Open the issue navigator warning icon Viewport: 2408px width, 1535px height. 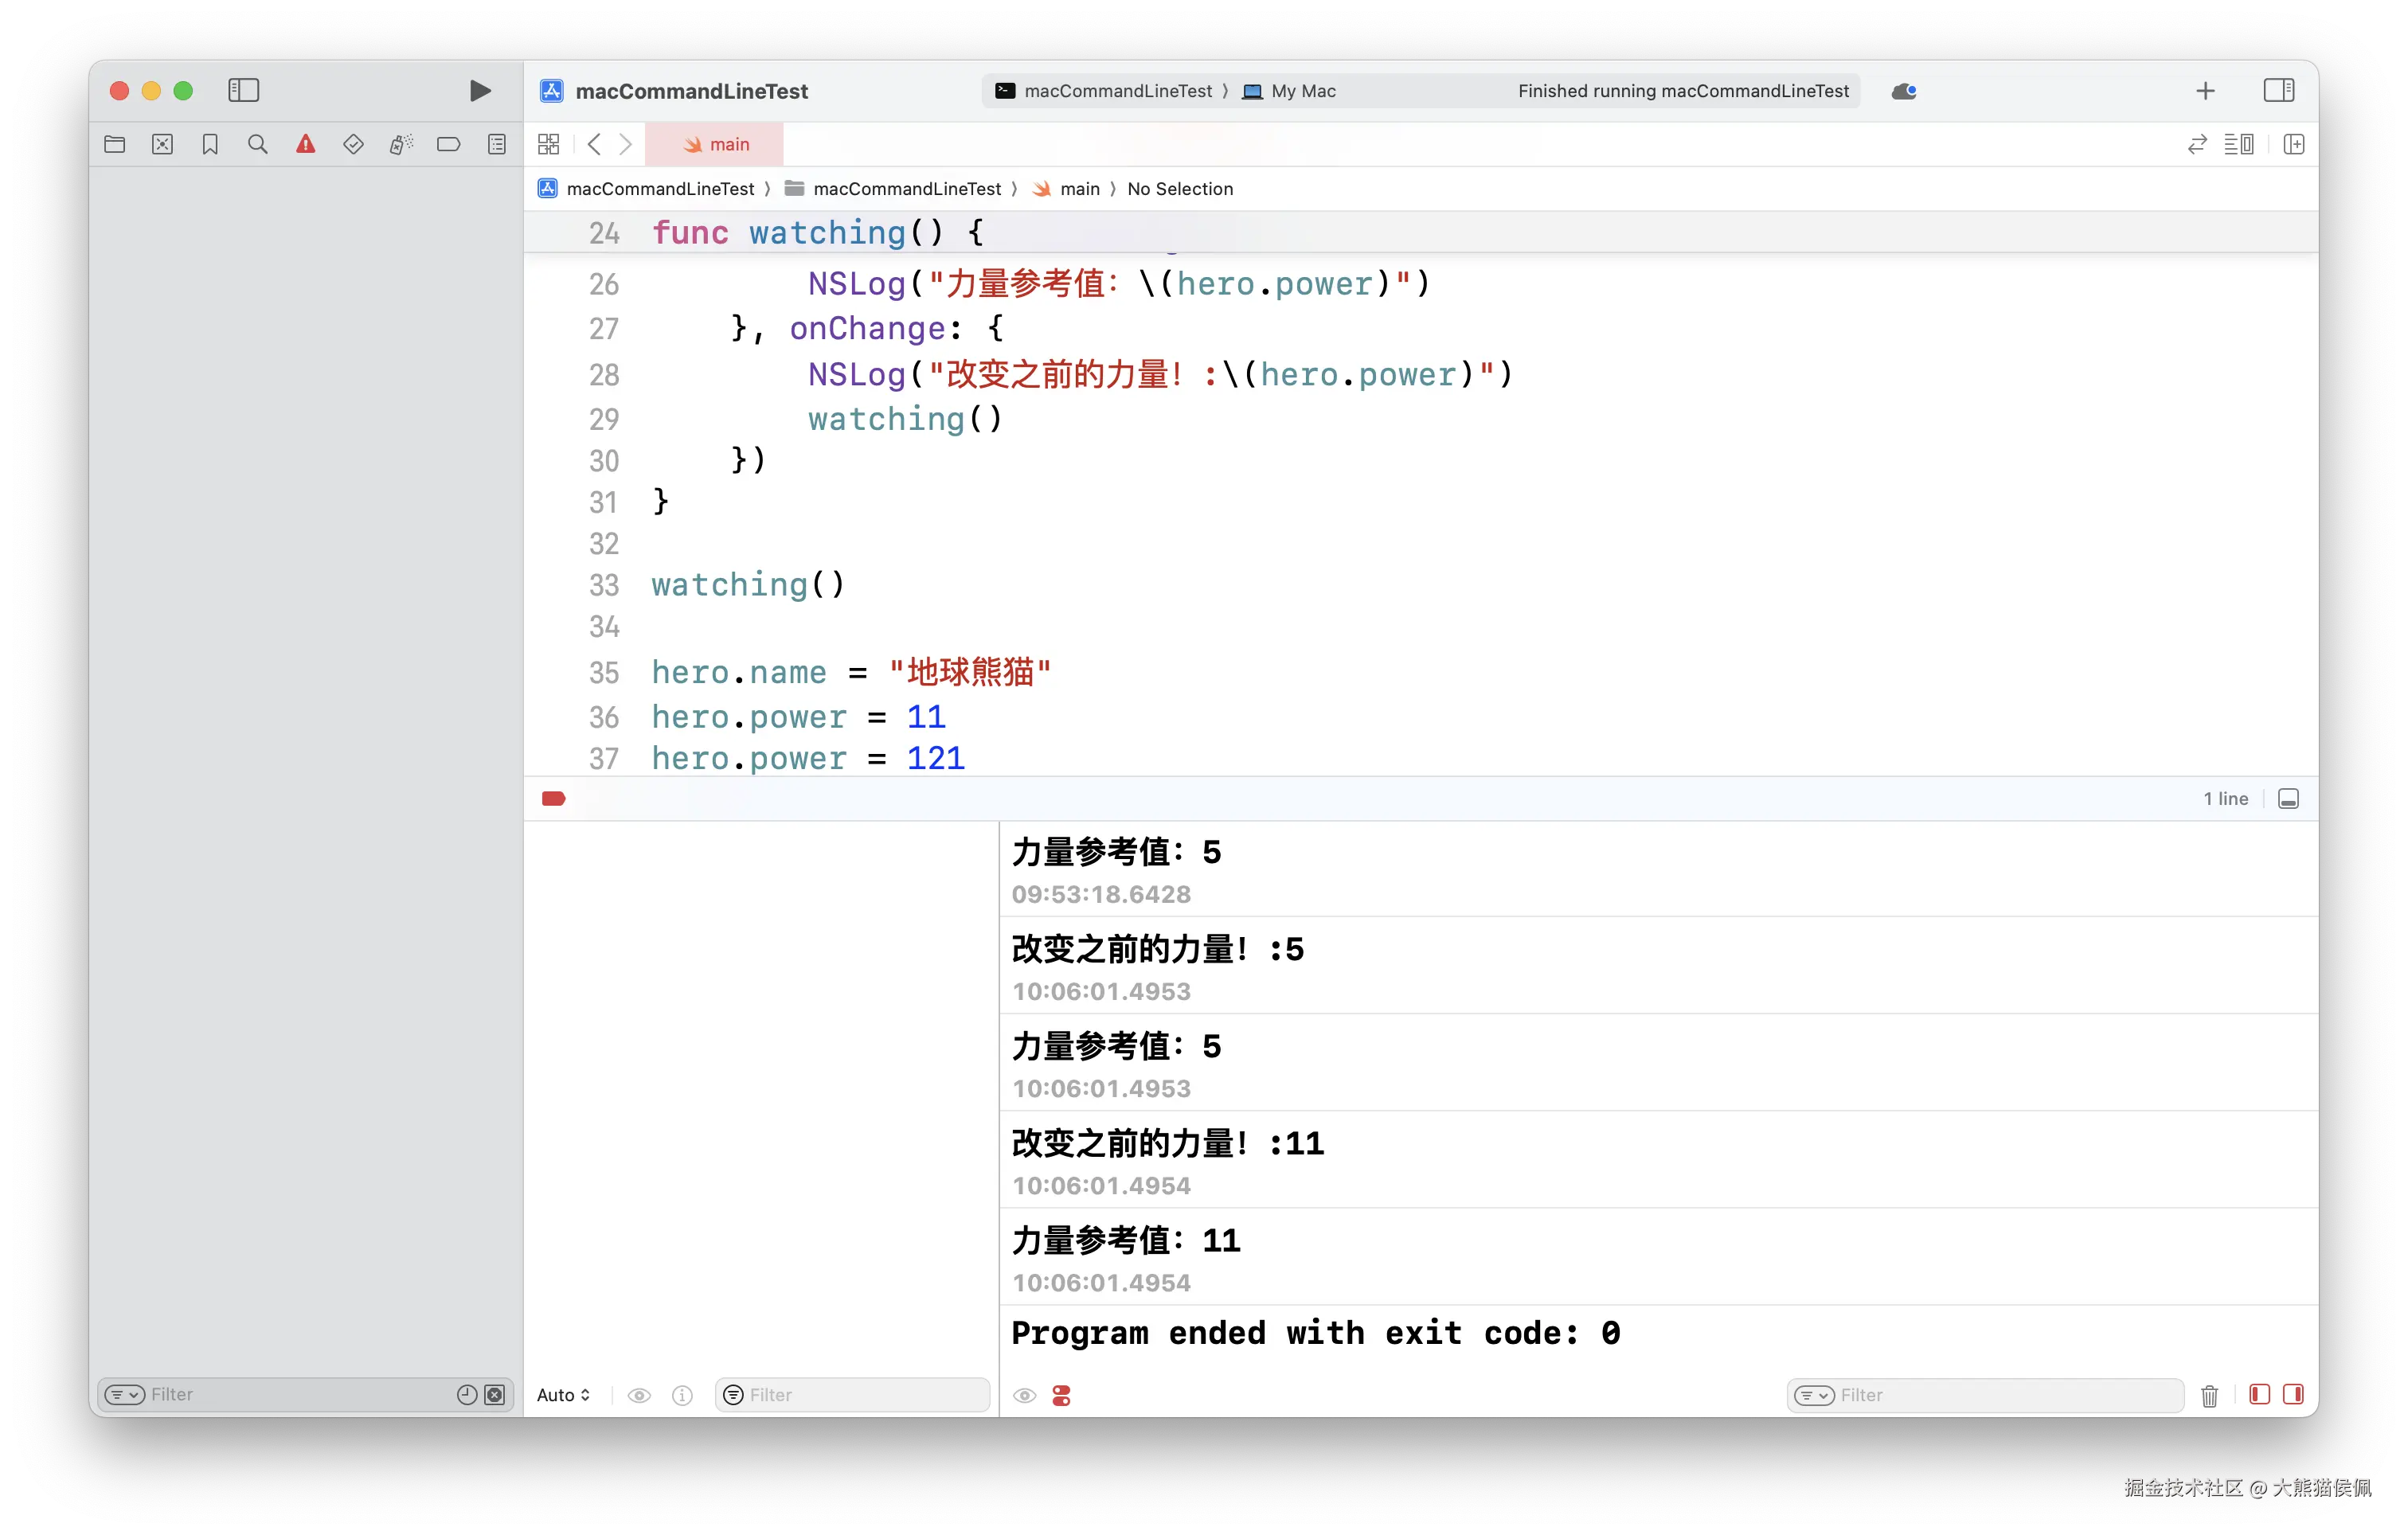tap(305, 145)
